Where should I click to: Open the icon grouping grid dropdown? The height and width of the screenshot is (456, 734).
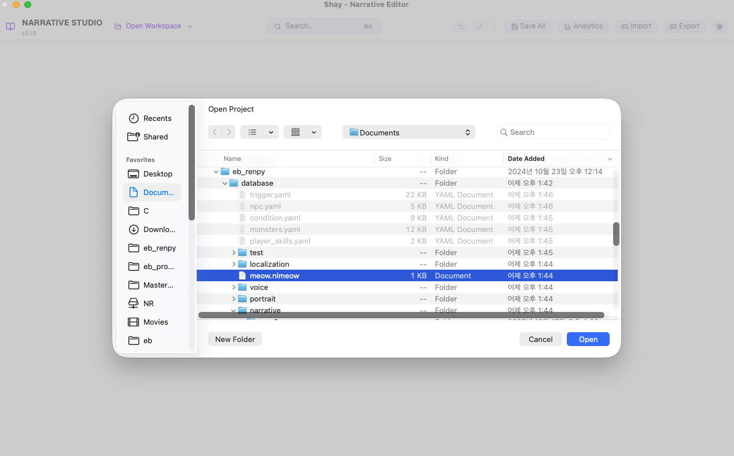click(x=302, y=133)
